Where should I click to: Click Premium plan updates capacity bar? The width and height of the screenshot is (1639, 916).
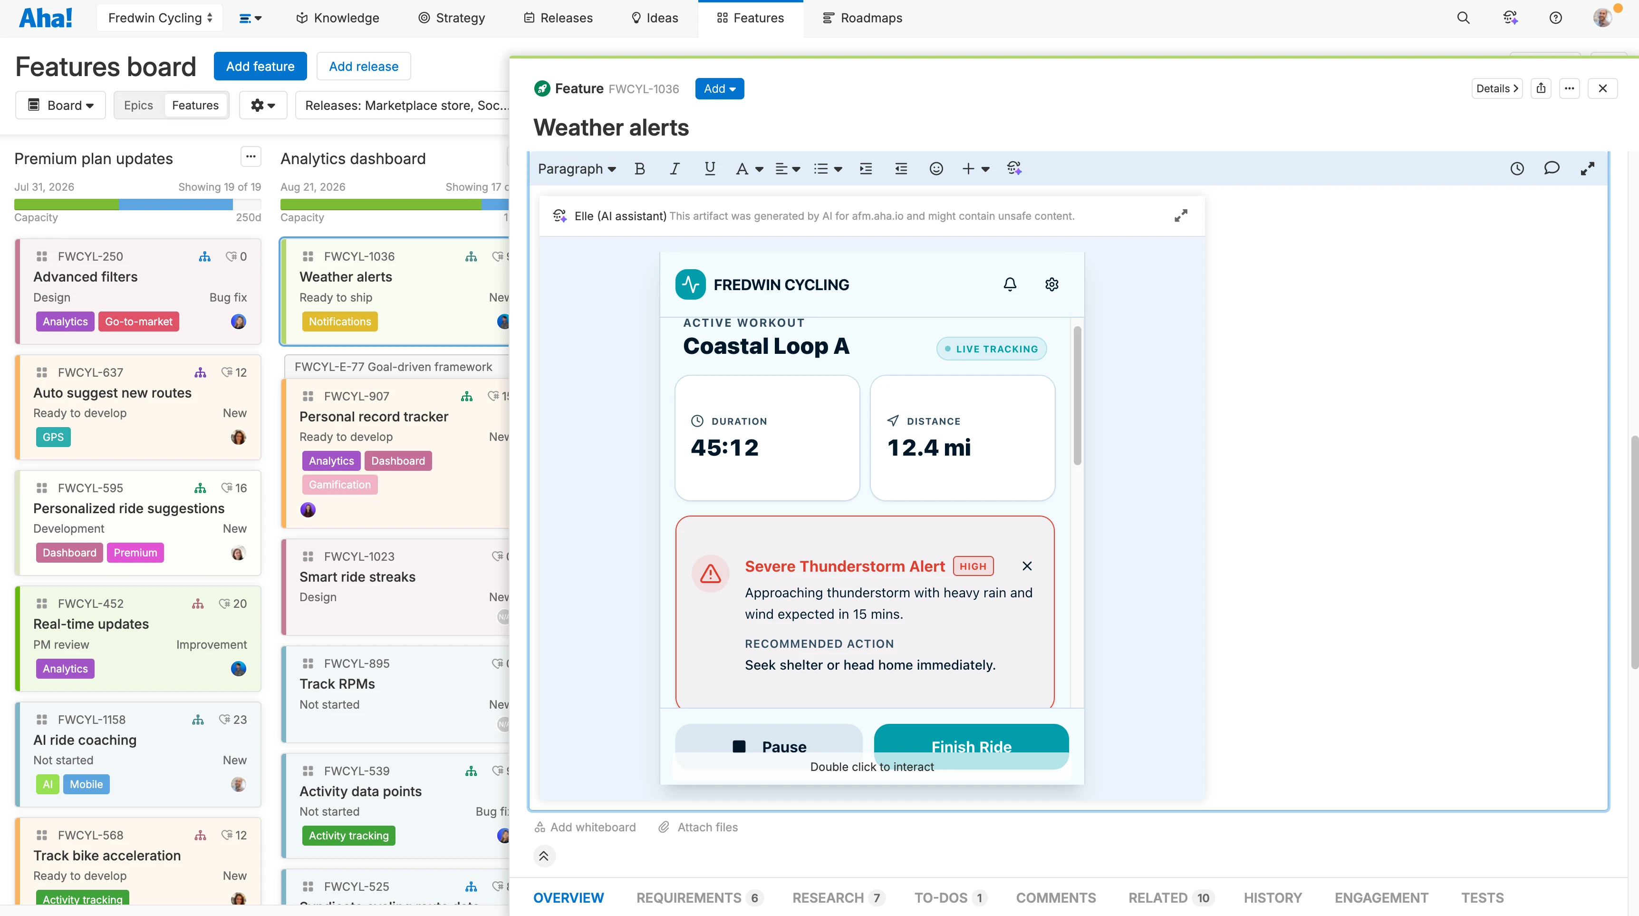coord(137,205)
